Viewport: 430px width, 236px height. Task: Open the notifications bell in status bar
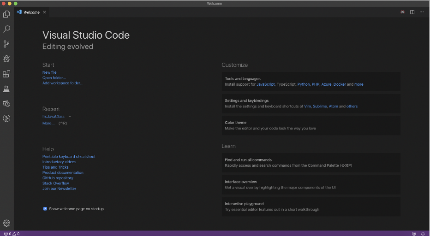[423, 234]
